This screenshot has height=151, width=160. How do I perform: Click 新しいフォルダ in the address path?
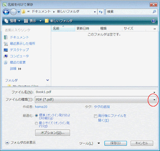(x=68, y=12)
